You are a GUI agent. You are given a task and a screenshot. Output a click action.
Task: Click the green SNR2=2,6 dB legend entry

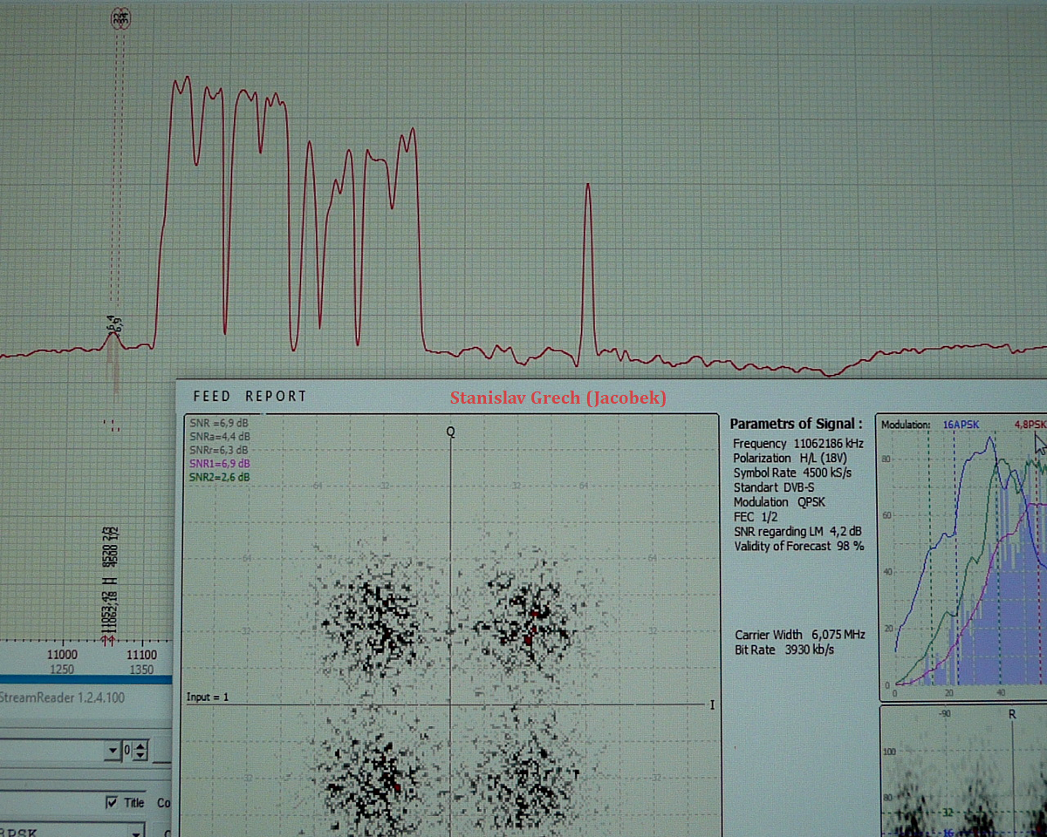tap(219, 477)
